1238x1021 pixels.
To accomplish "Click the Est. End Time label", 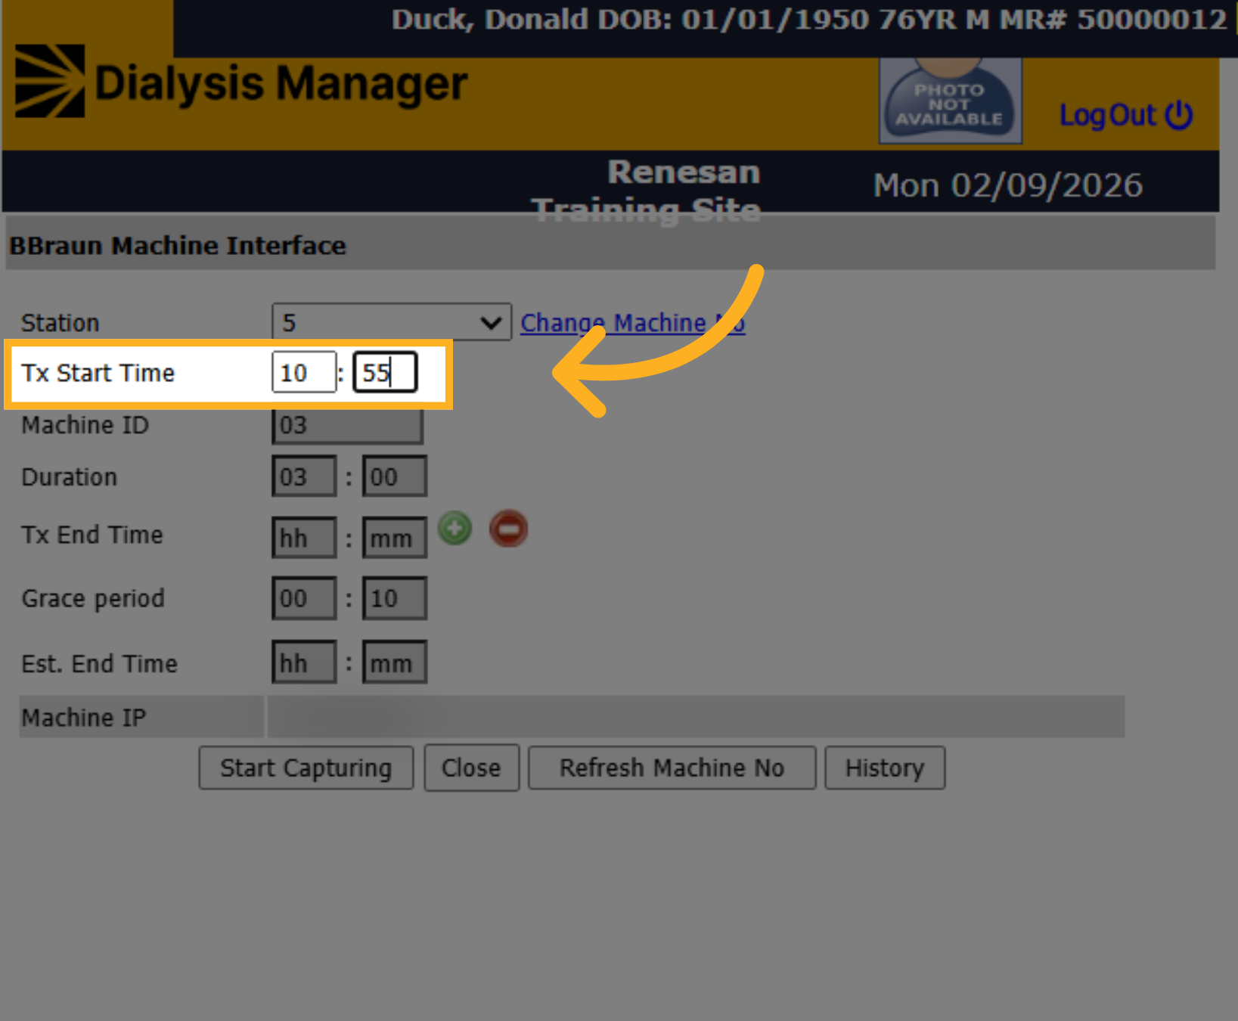I will (x=99, y=663).
